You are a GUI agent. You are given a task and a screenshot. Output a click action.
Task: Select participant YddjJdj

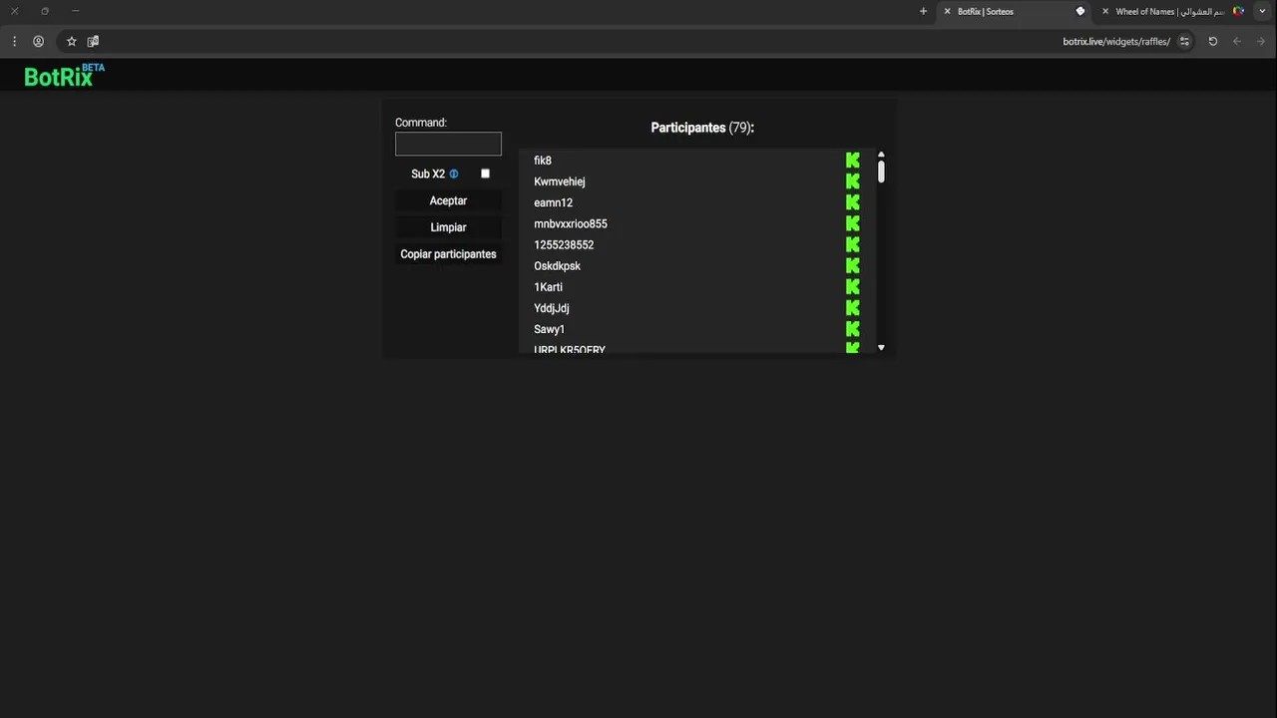click(552, 308)
